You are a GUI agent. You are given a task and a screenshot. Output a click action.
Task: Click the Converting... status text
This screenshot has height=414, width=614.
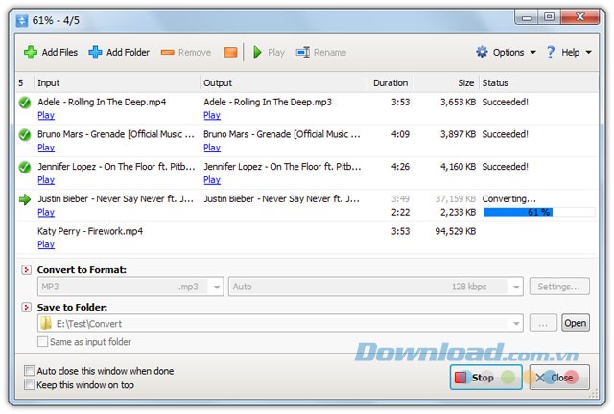pyautogui.click(x=508, y=198)
